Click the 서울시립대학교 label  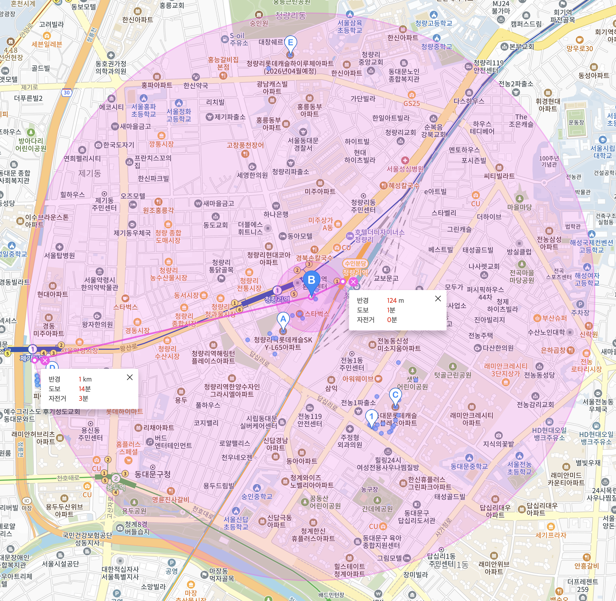click(x=603, y=152)
